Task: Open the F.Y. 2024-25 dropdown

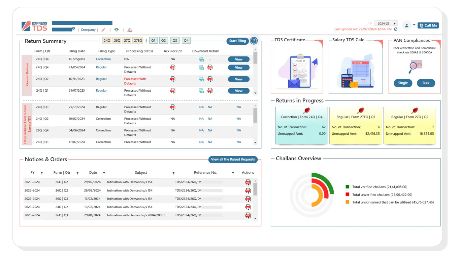Action: [x=386, y=24]
